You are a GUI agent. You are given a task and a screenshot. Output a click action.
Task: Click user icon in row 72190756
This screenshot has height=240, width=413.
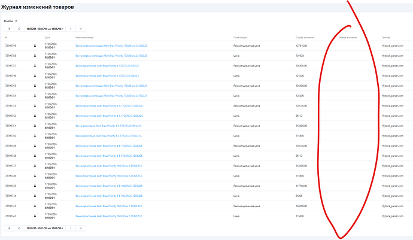(35, 75)
